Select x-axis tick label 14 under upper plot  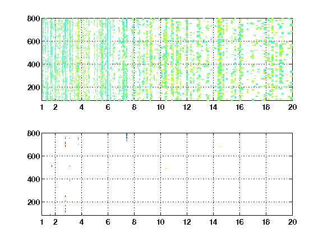click(x=213, y=107)
